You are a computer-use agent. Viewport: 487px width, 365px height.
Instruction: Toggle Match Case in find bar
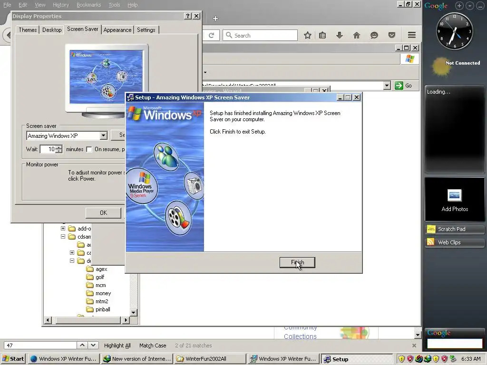point(153,346)
